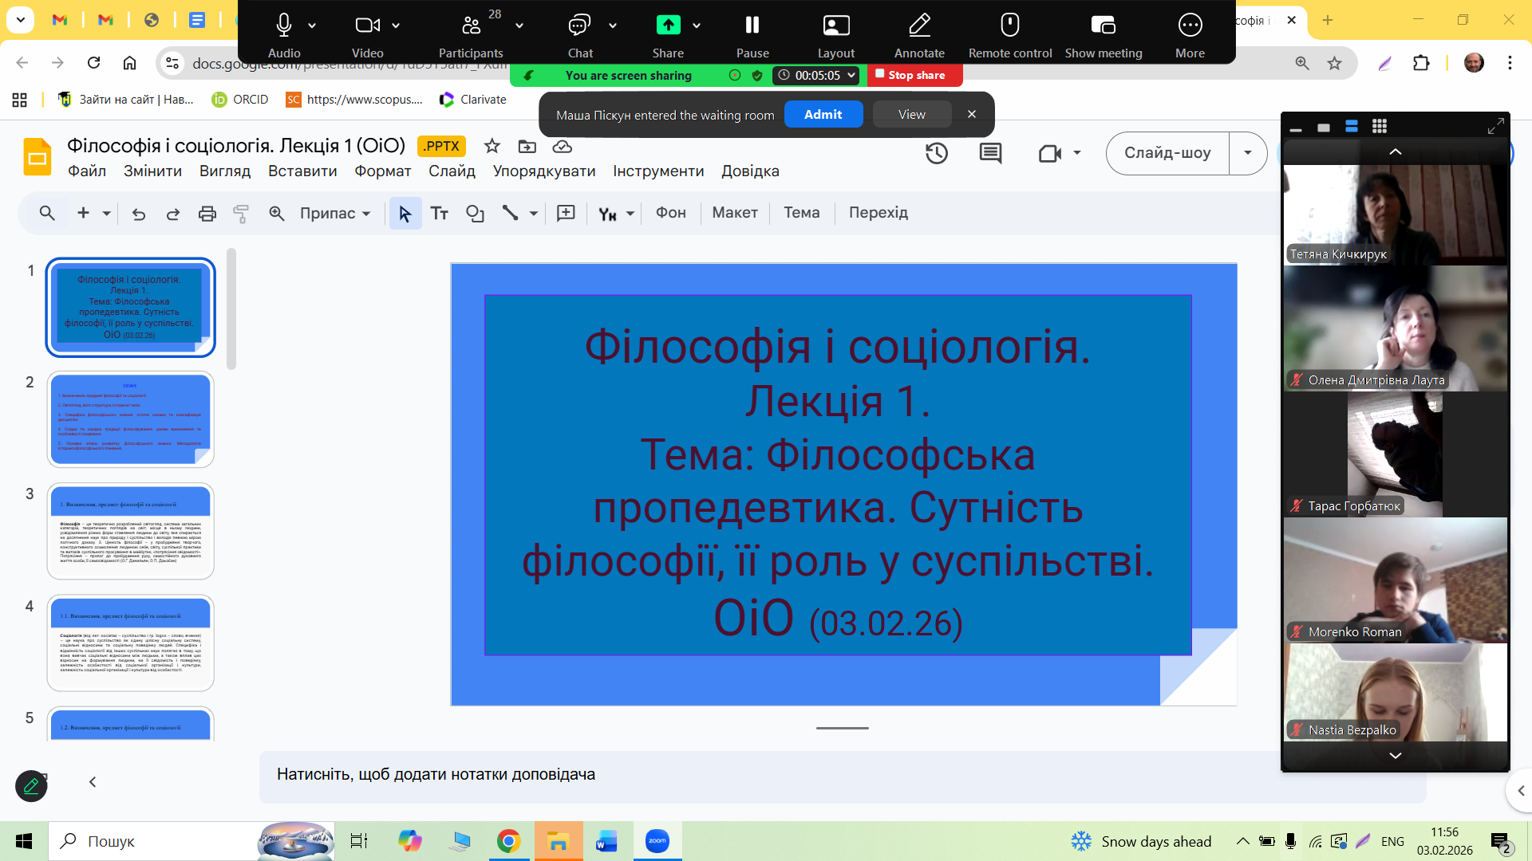Click the add comment toolbar icon
The image size is (1532, 861).
tap(566, 213)
